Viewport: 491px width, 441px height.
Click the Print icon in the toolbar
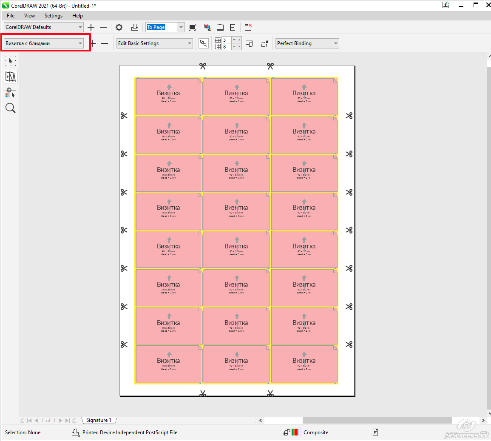[135, 27]
